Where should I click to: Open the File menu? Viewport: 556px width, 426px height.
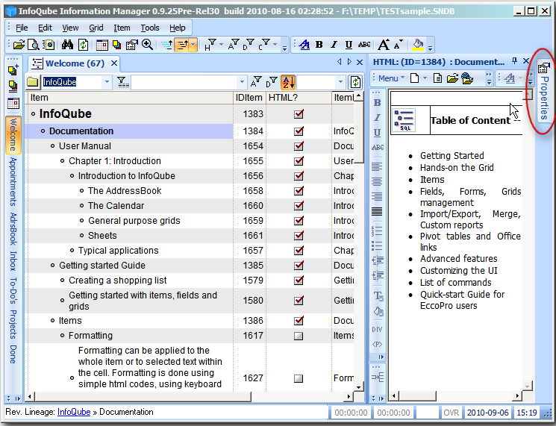[22, 28]
